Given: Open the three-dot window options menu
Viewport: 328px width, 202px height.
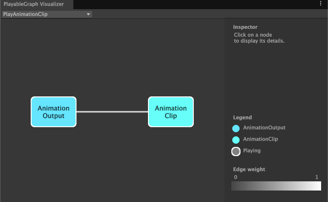Looking at the screenshot, I should pyautogui.click(x=321, y=4).
